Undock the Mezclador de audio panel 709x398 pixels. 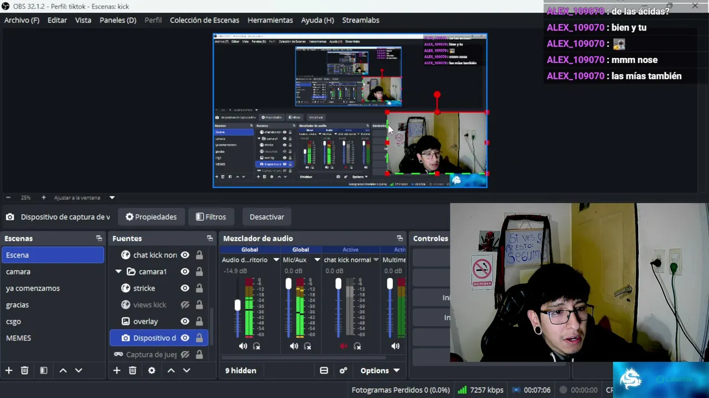pos(400,238)
